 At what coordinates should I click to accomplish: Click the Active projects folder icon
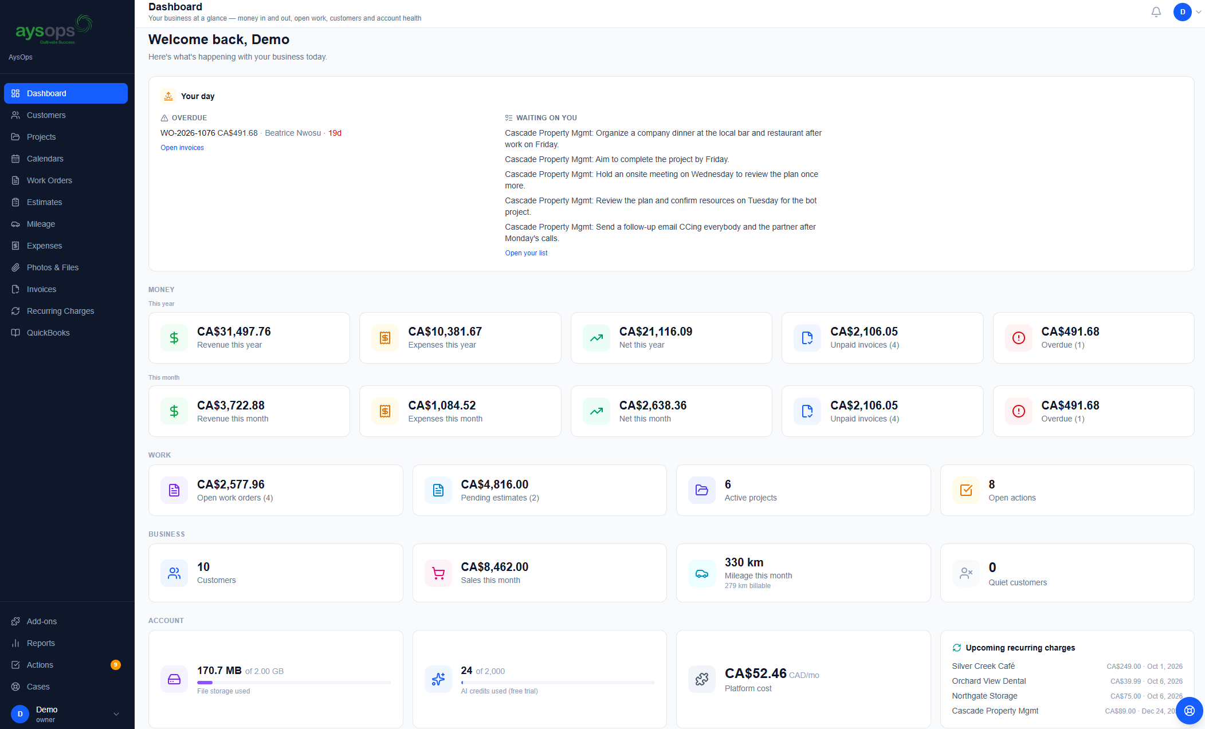(x=702, y=490)
